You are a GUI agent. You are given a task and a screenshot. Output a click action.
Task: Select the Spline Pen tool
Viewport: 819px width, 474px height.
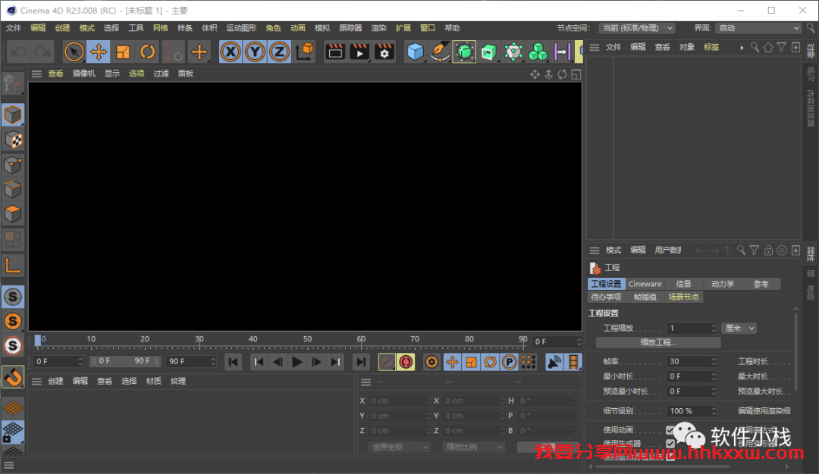click(x=440, y=51)
